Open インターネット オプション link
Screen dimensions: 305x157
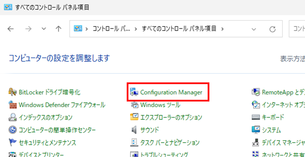pyautogui.click(x=283, y=105)
